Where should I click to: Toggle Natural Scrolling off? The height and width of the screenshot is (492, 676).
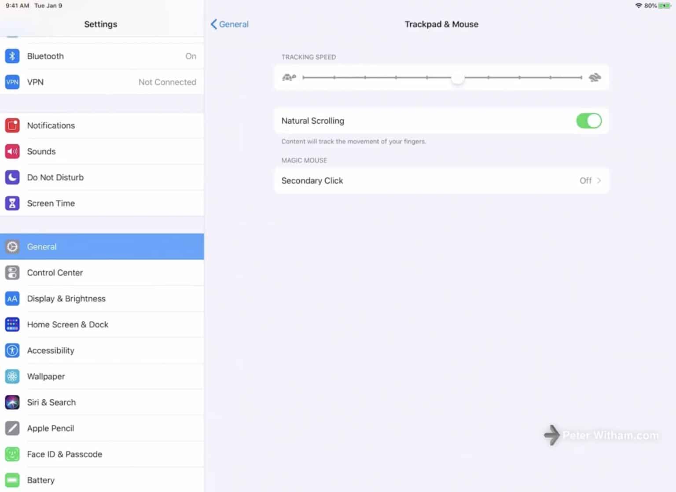589,121
